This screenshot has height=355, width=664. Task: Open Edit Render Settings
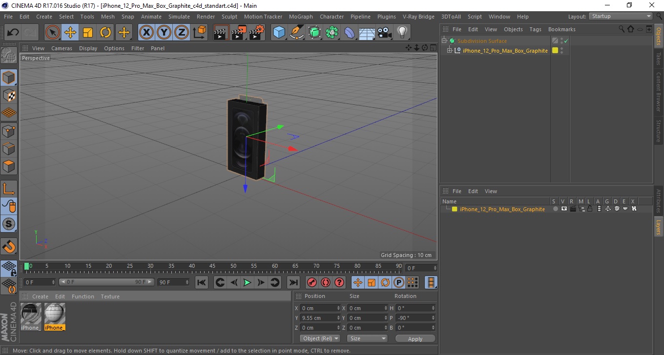click(257, 33)
